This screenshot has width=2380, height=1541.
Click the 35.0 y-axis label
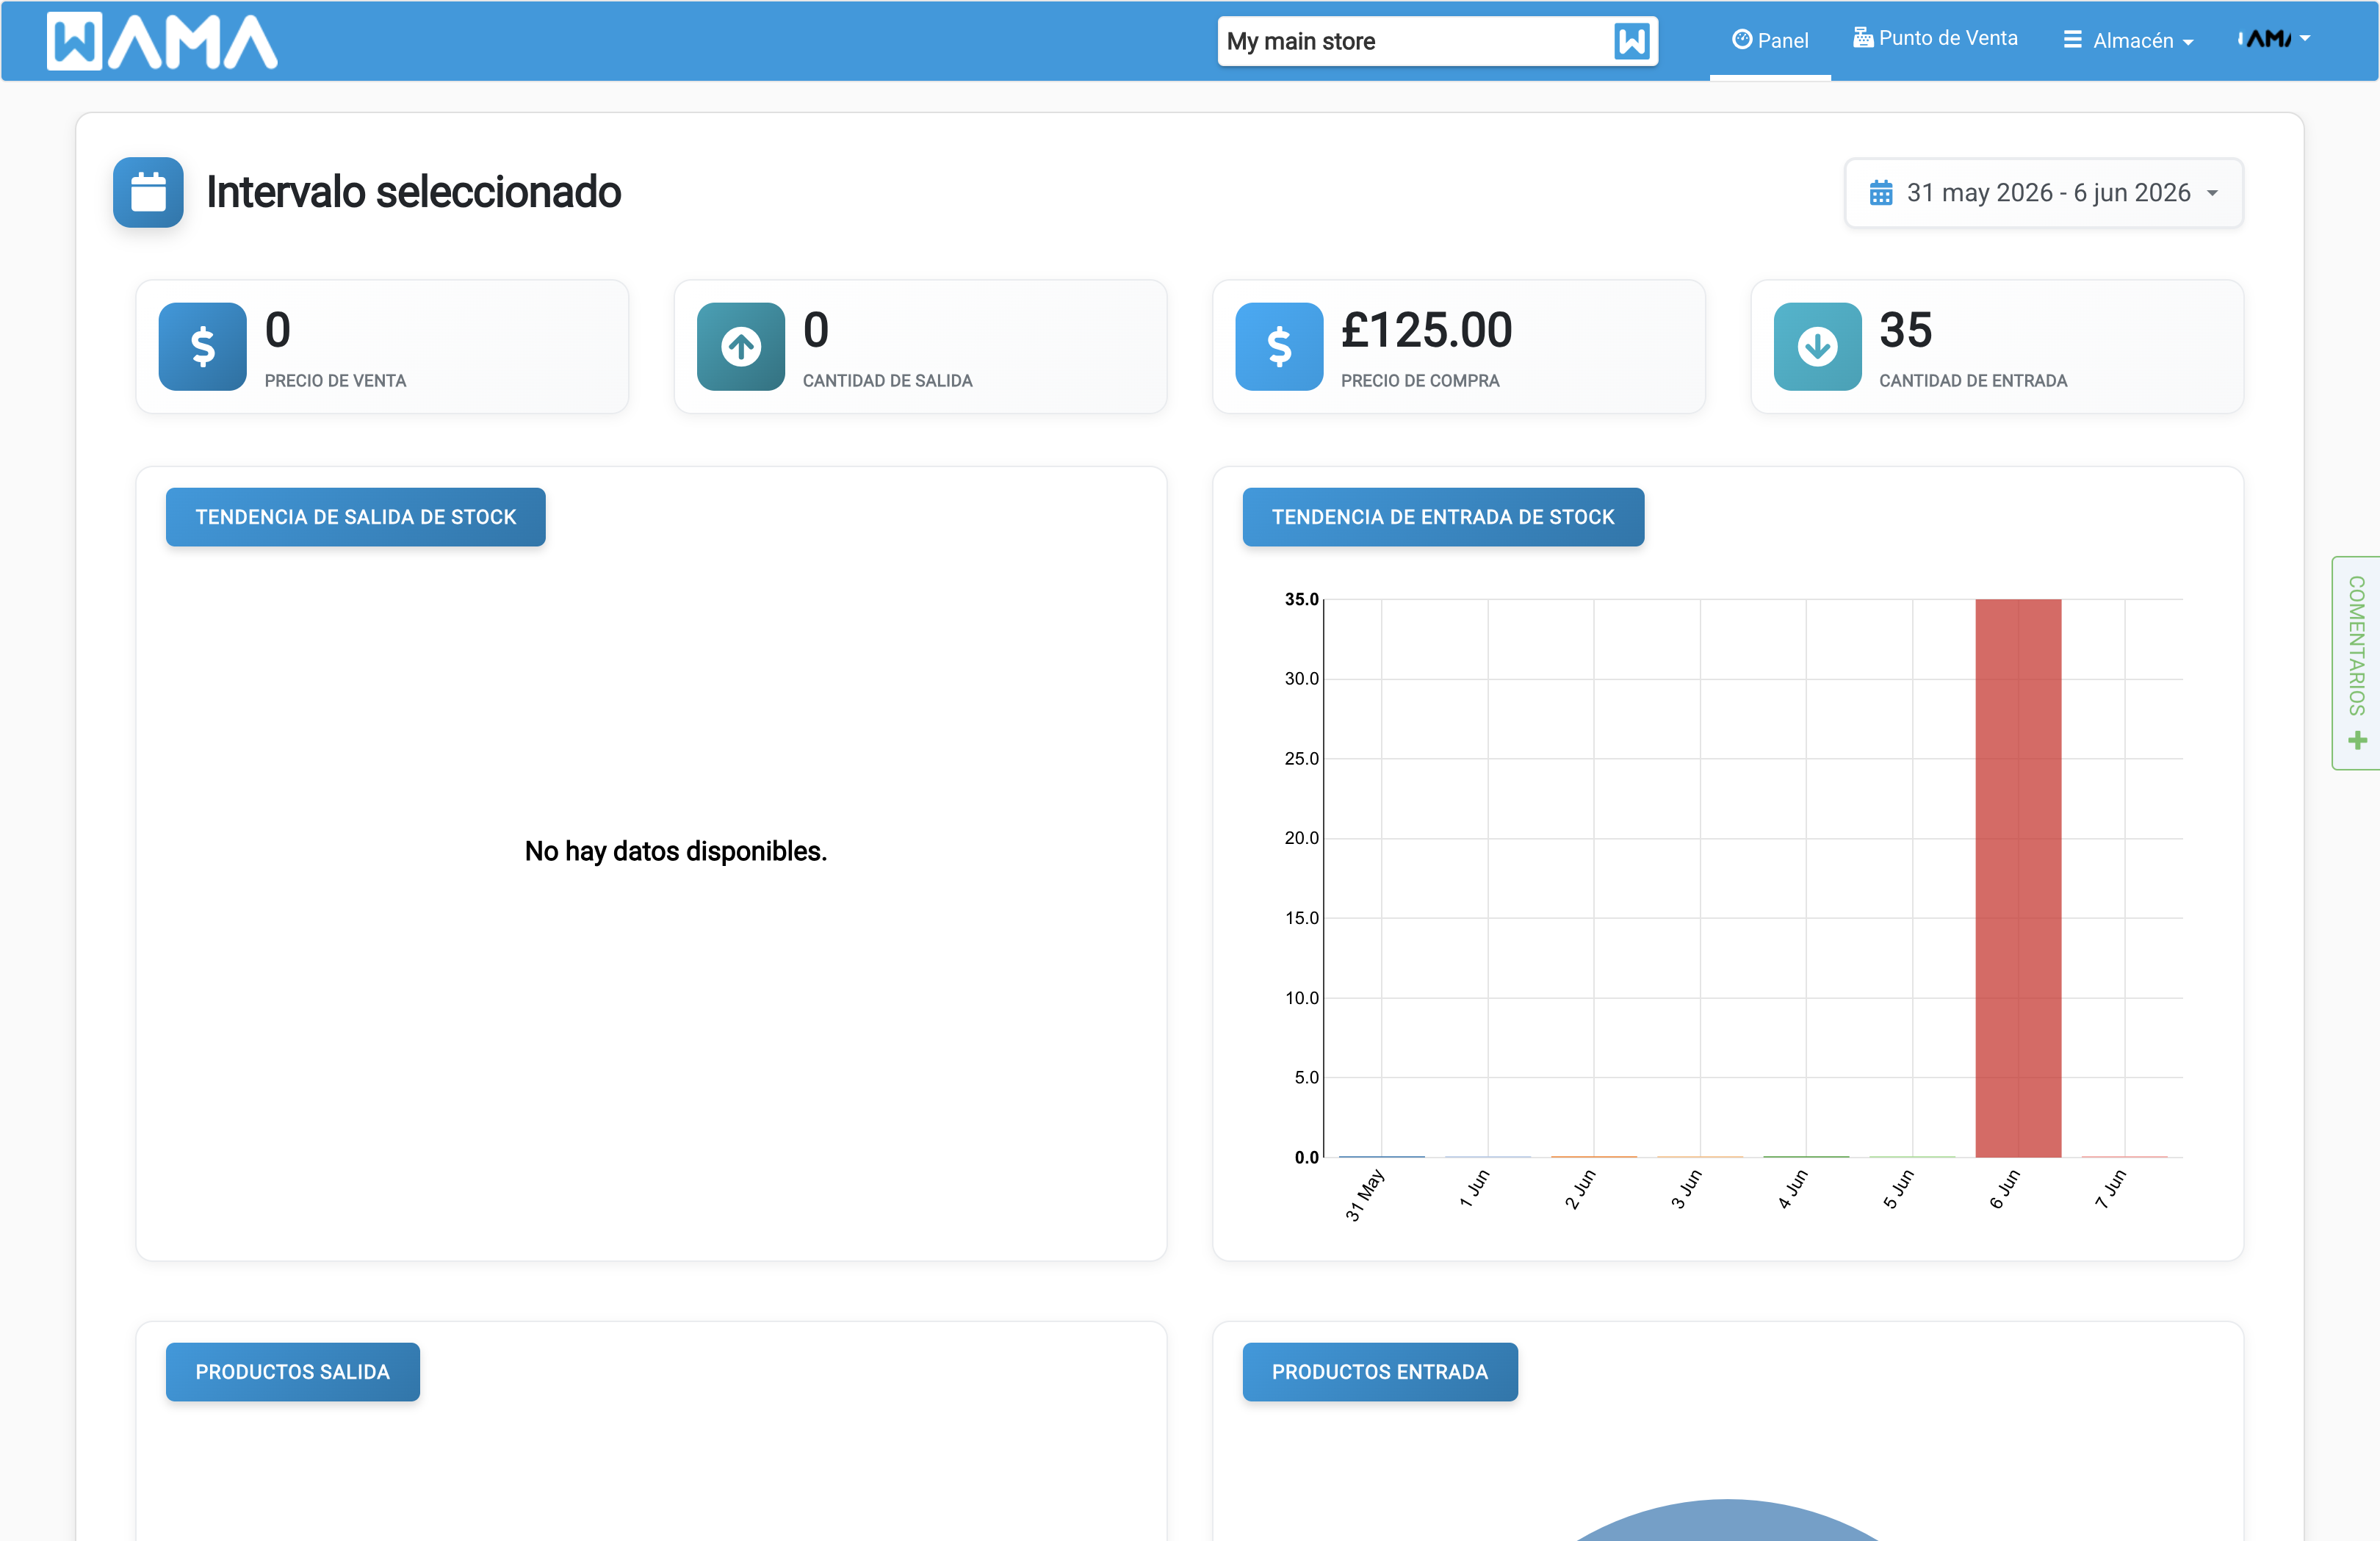(1301, 599)
